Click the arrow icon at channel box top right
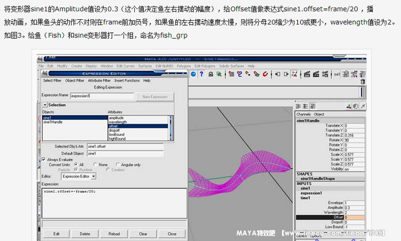The width and height of the screenshot is (401, 241). pyautogui.click(x=363, y=106)
